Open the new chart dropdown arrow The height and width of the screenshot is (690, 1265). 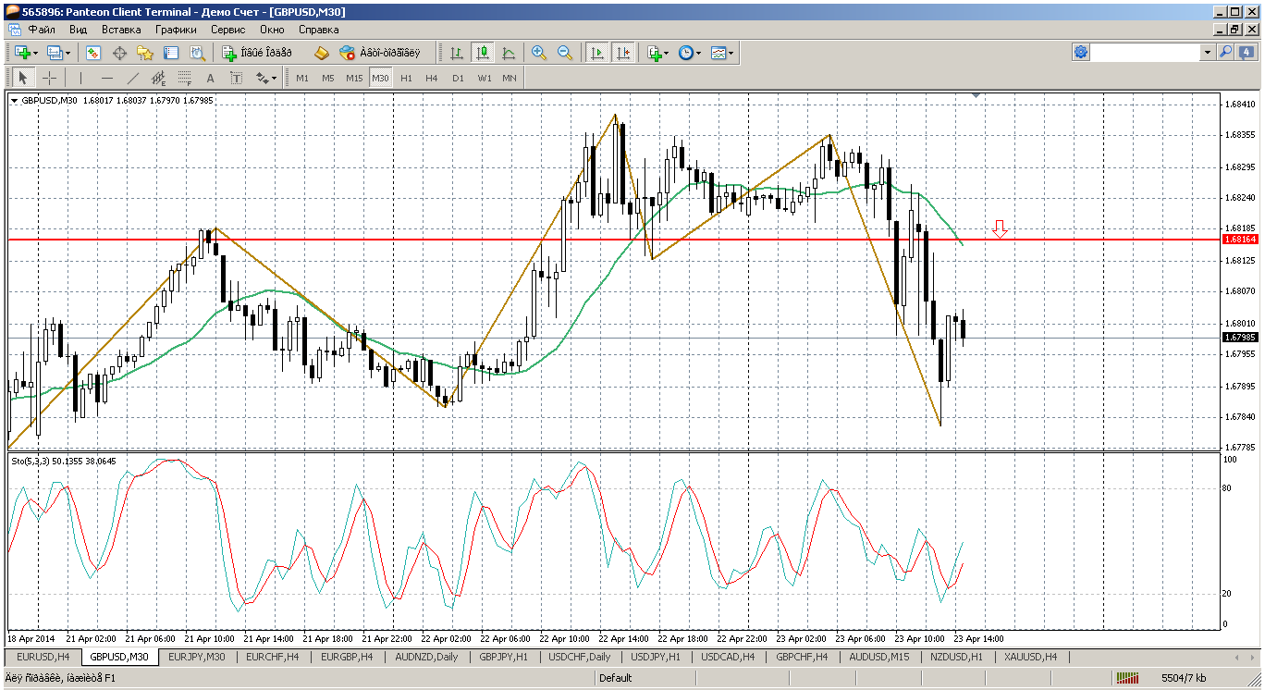(35, 54)
